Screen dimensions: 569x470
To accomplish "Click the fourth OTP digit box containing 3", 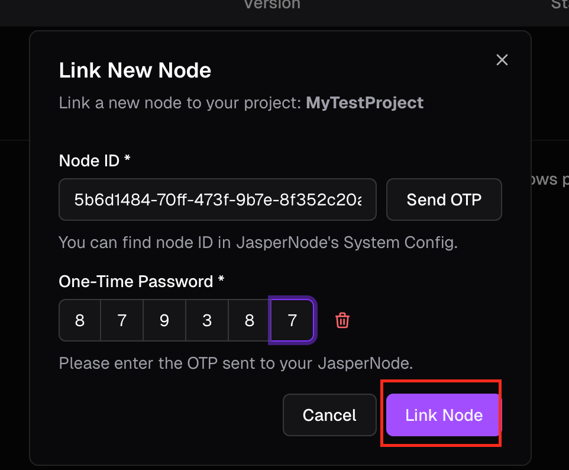I will click(207, 320).
